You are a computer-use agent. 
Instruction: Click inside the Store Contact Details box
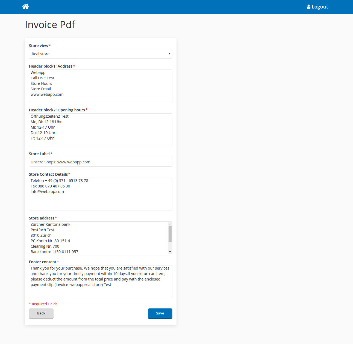(x=101, y=194)
